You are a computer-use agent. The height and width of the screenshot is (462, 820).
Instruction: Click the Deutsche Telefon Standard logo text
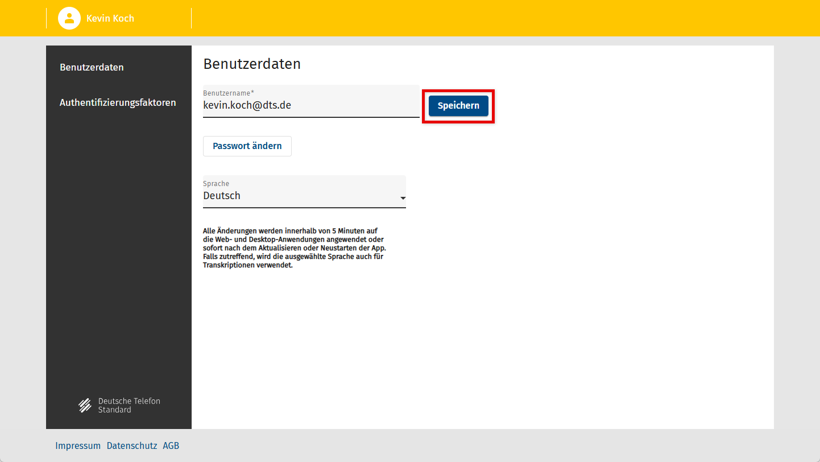tap(129, 405)
